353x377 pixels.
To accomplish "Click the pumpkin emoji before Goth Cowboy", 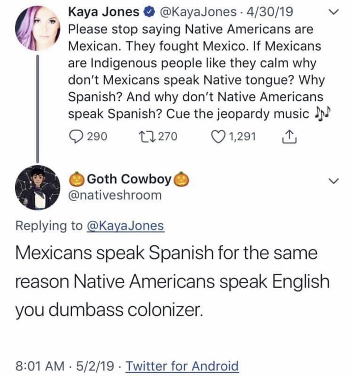I will coord(78,179).
